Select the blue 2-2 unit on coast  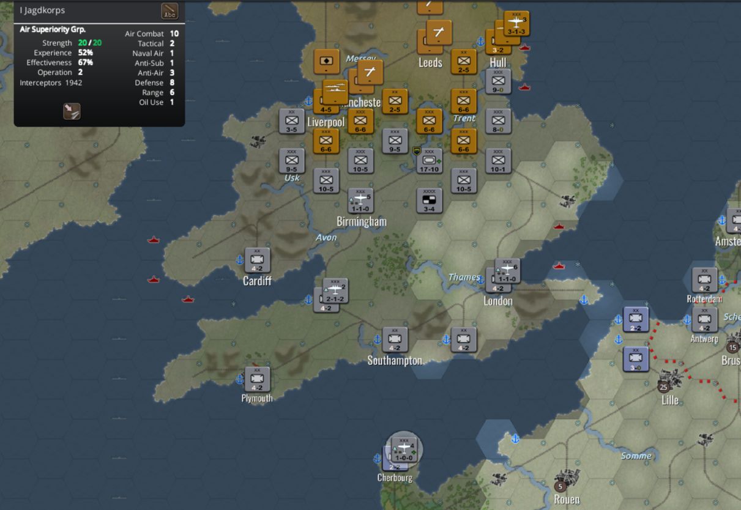(x=636, y=319)
